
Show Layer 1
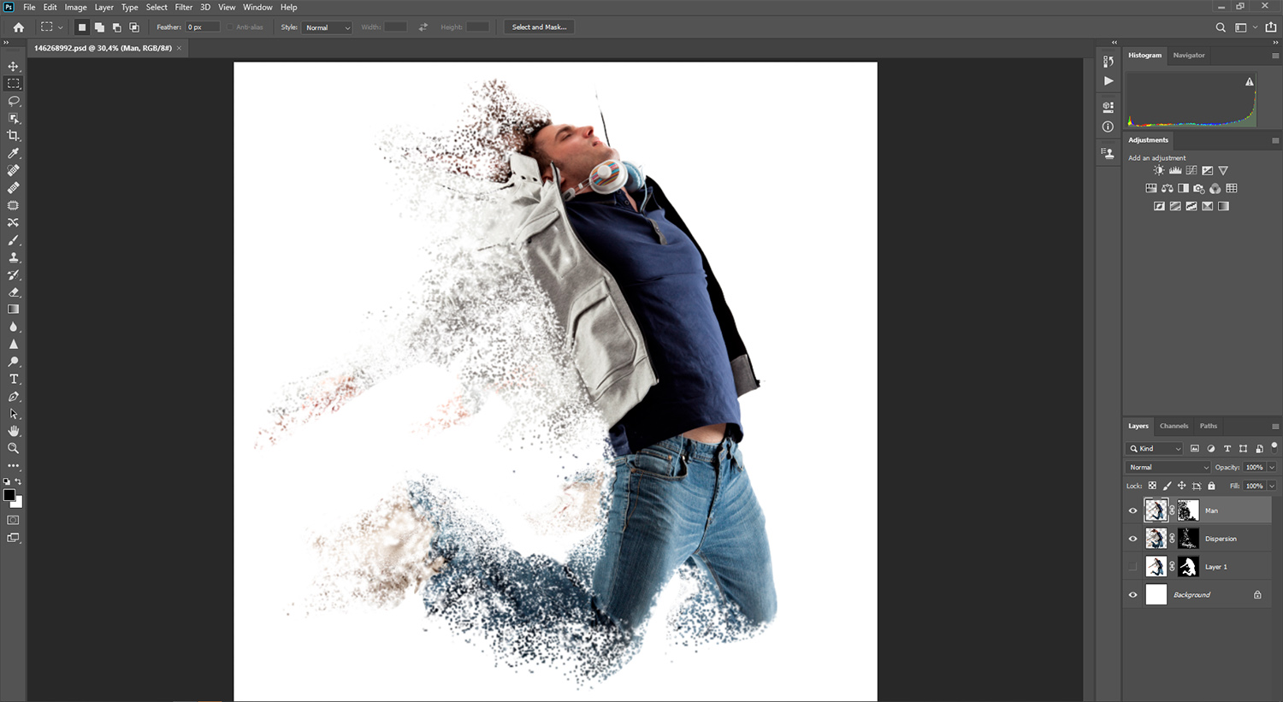click(1132, 566)
